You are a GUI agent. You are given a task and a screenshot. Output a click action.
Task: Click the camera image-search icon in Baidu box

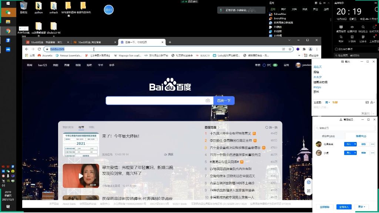(x=208, y=101)
